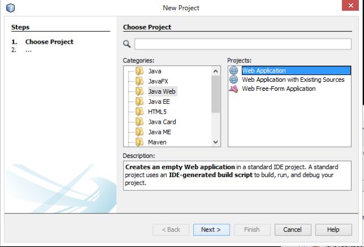Click the Choose Project step label

click(x=49, y=42)
